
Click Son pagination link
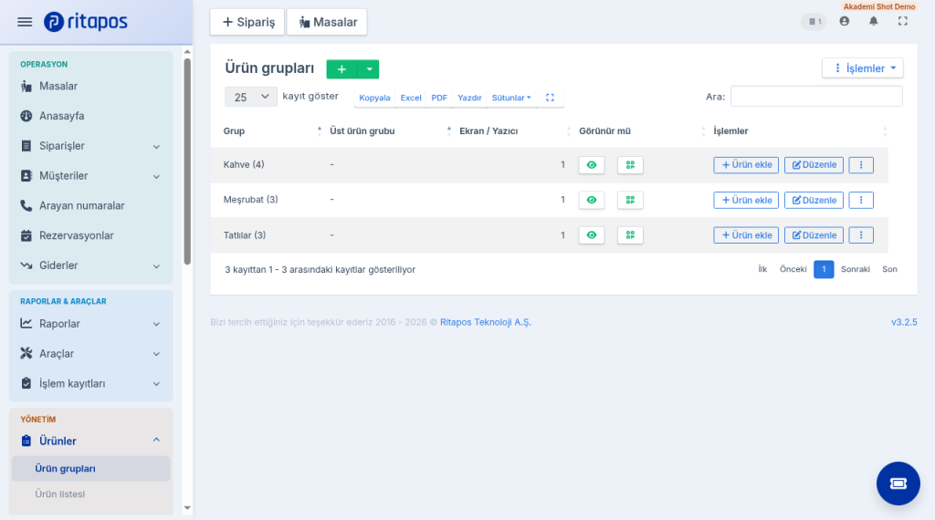[889, 269]
